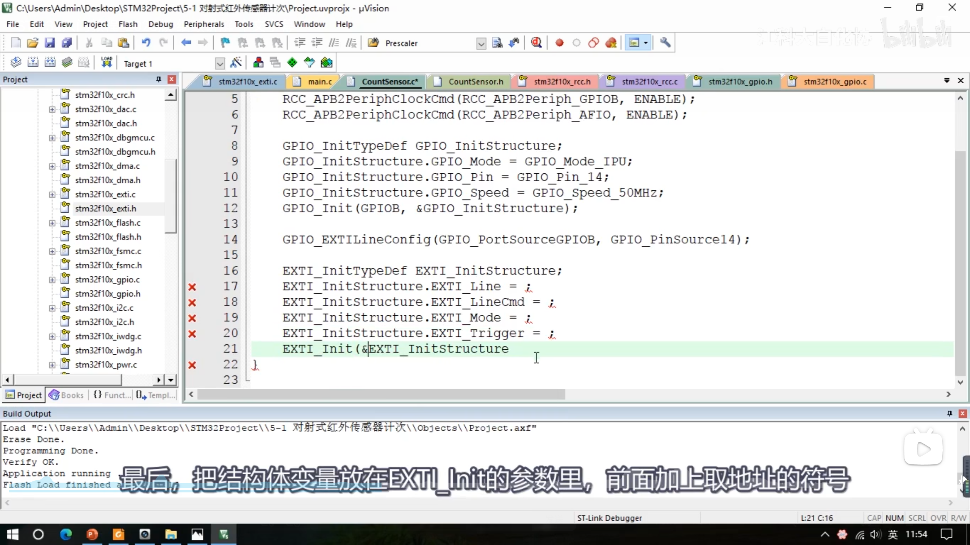Image resolution: width=970 pixels, height=545 pixels.
Task: Switch to main.c tab
Action: 319,81
